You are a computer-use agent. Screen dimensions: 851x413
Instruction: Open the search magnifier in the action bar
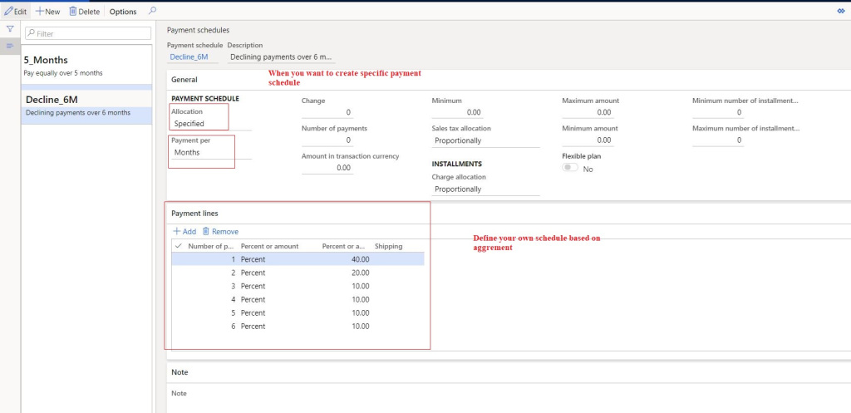[151, 12]
